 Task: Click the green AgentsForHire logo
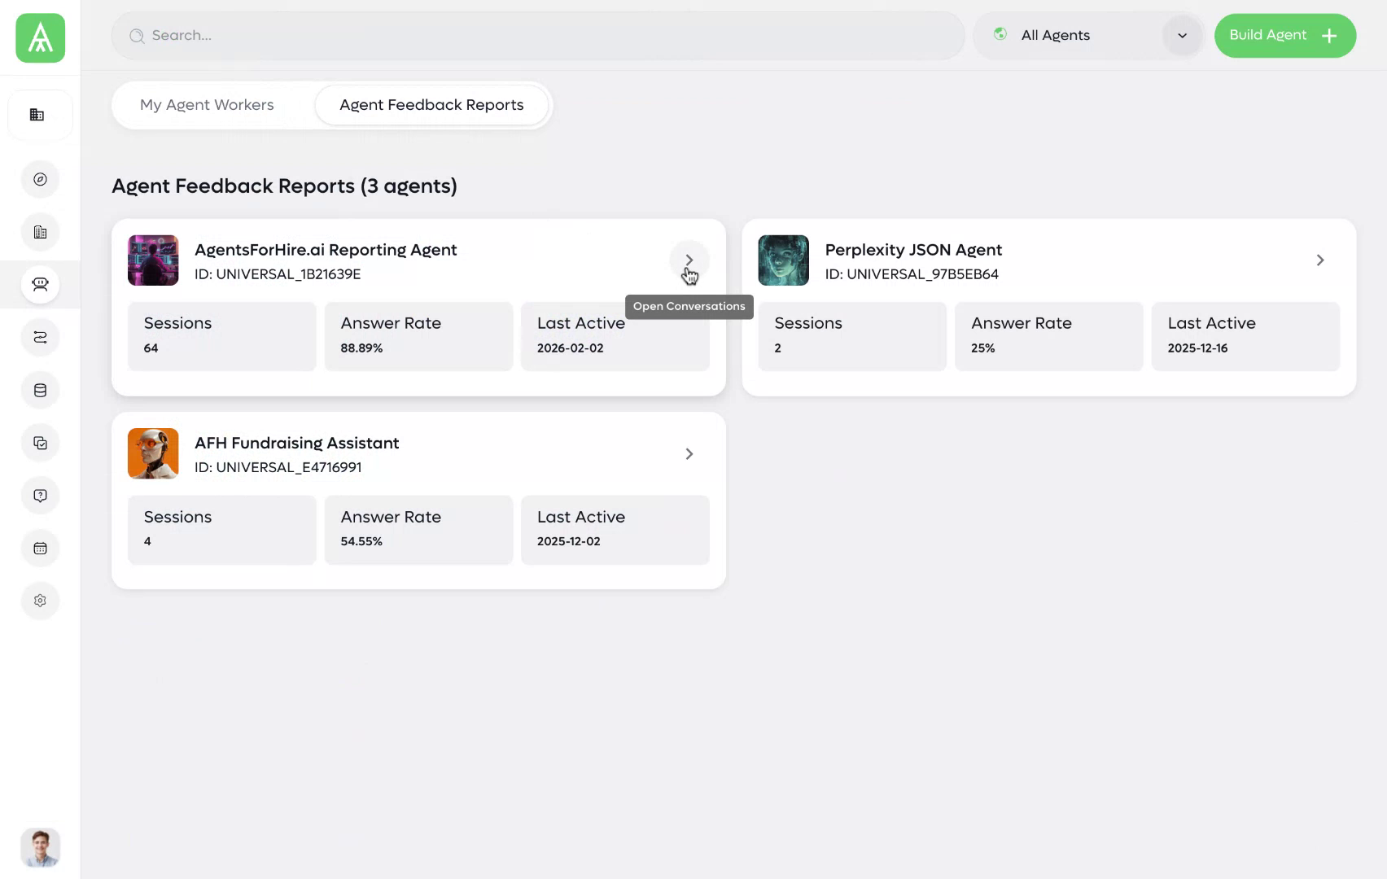pyautogui.click(x=40, y=37)
